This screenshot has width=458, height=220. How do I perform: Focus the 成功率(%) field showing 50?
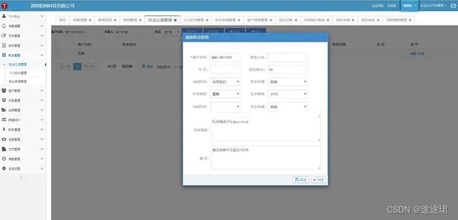click(288, 70)
